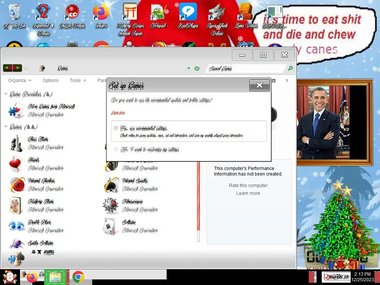Open the Tools dropdown menu
The image size is (380, 285).
coord(78,81)
